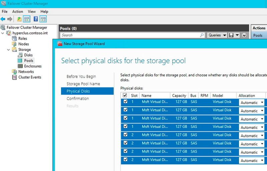Viewport: 267px width, 171px height.
Task: Toggle the select-all checkbox in the disk table header
Action: [x=125, y=95]
